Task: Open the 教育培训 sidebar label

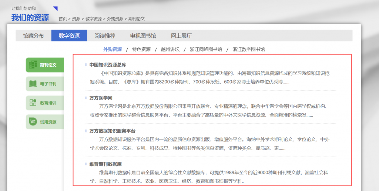Action: tap(48, 103)
